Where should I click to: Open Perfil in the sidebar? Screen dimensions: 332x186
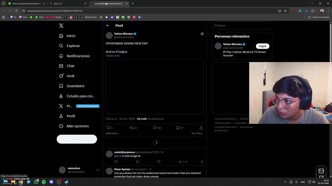click(x=67, y=116)
